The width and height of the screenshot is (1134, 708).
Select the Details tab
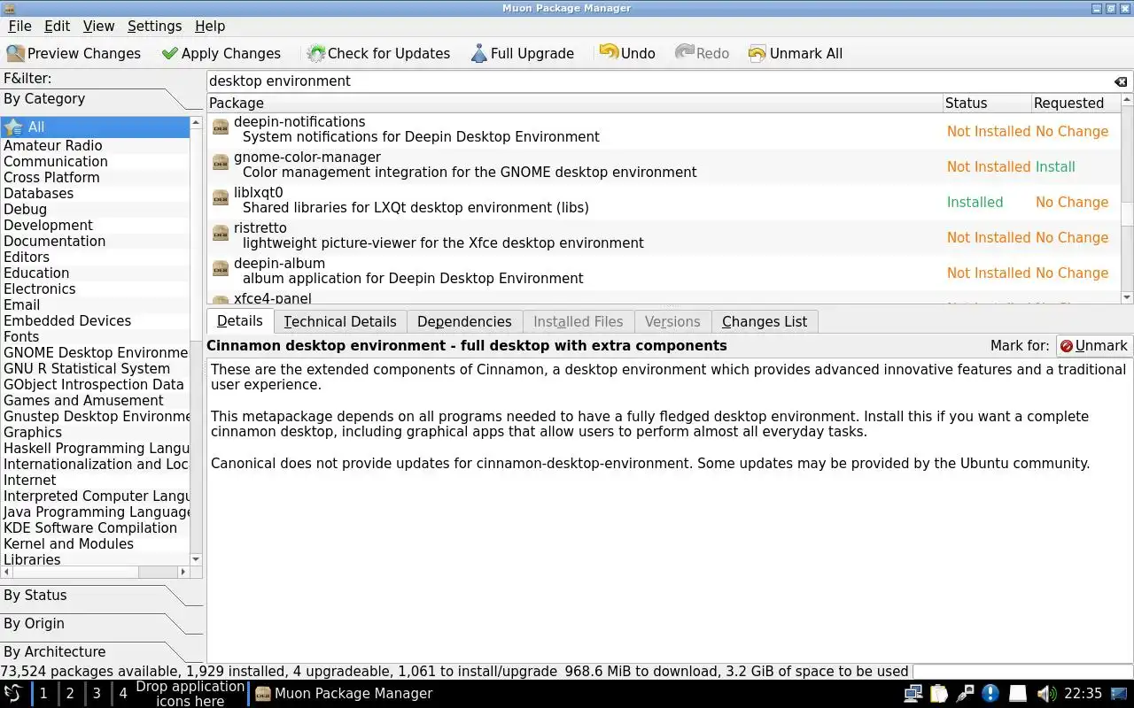tap(240, 320)
